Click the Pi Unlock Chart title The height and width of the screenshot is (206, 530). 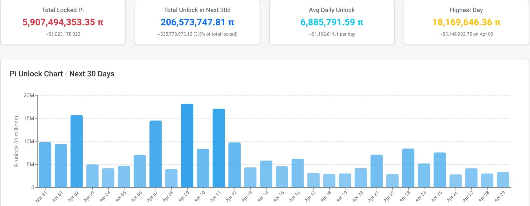[62, 74]
